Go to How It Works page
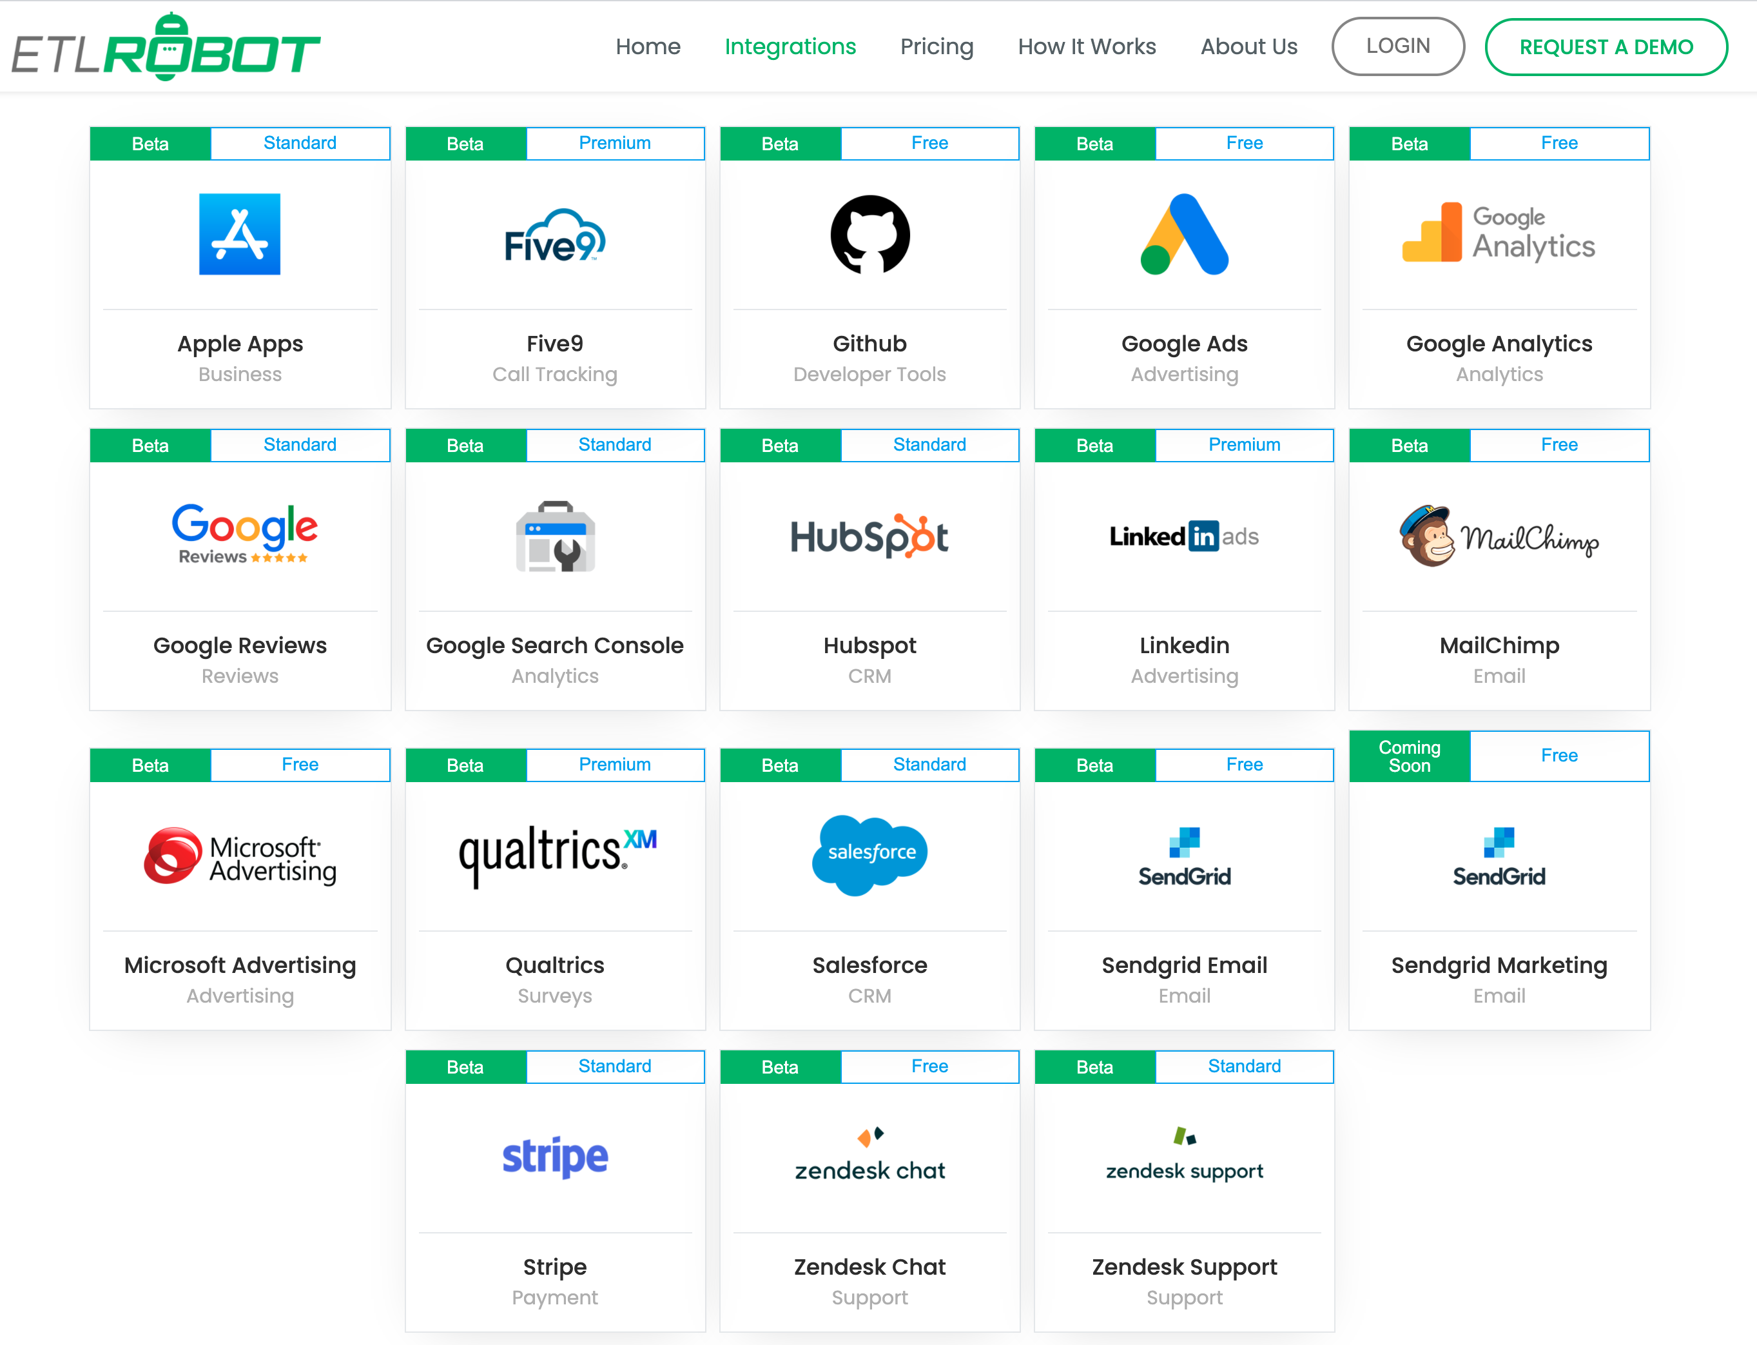The width and height of the screenshot is (1757, 1345). pyautogui.click(x=1087, y=46)
